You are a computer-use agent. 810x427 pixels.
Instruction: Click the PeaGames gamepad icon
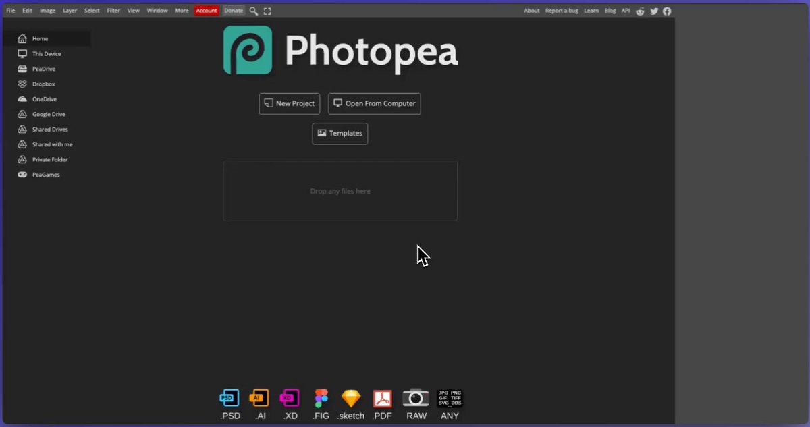[x=22, y=175]
